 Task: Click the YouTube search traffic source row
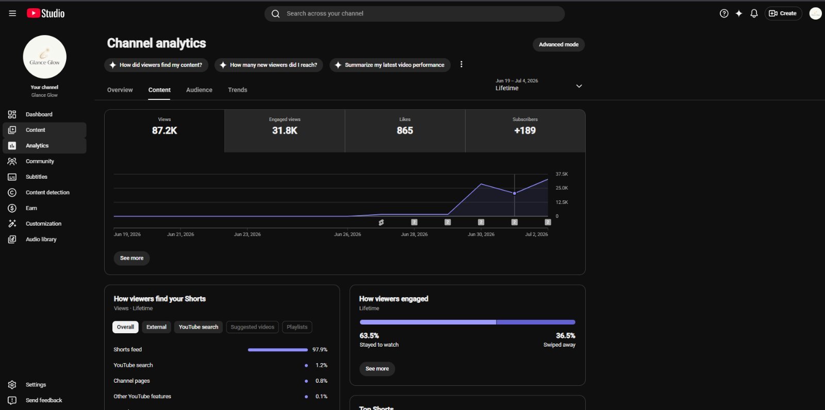pyautogui.click(x=221, y=365)
